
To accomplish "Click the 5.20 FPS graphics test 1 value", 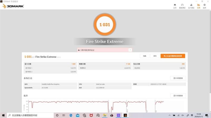I will click(x=73, y=68).
